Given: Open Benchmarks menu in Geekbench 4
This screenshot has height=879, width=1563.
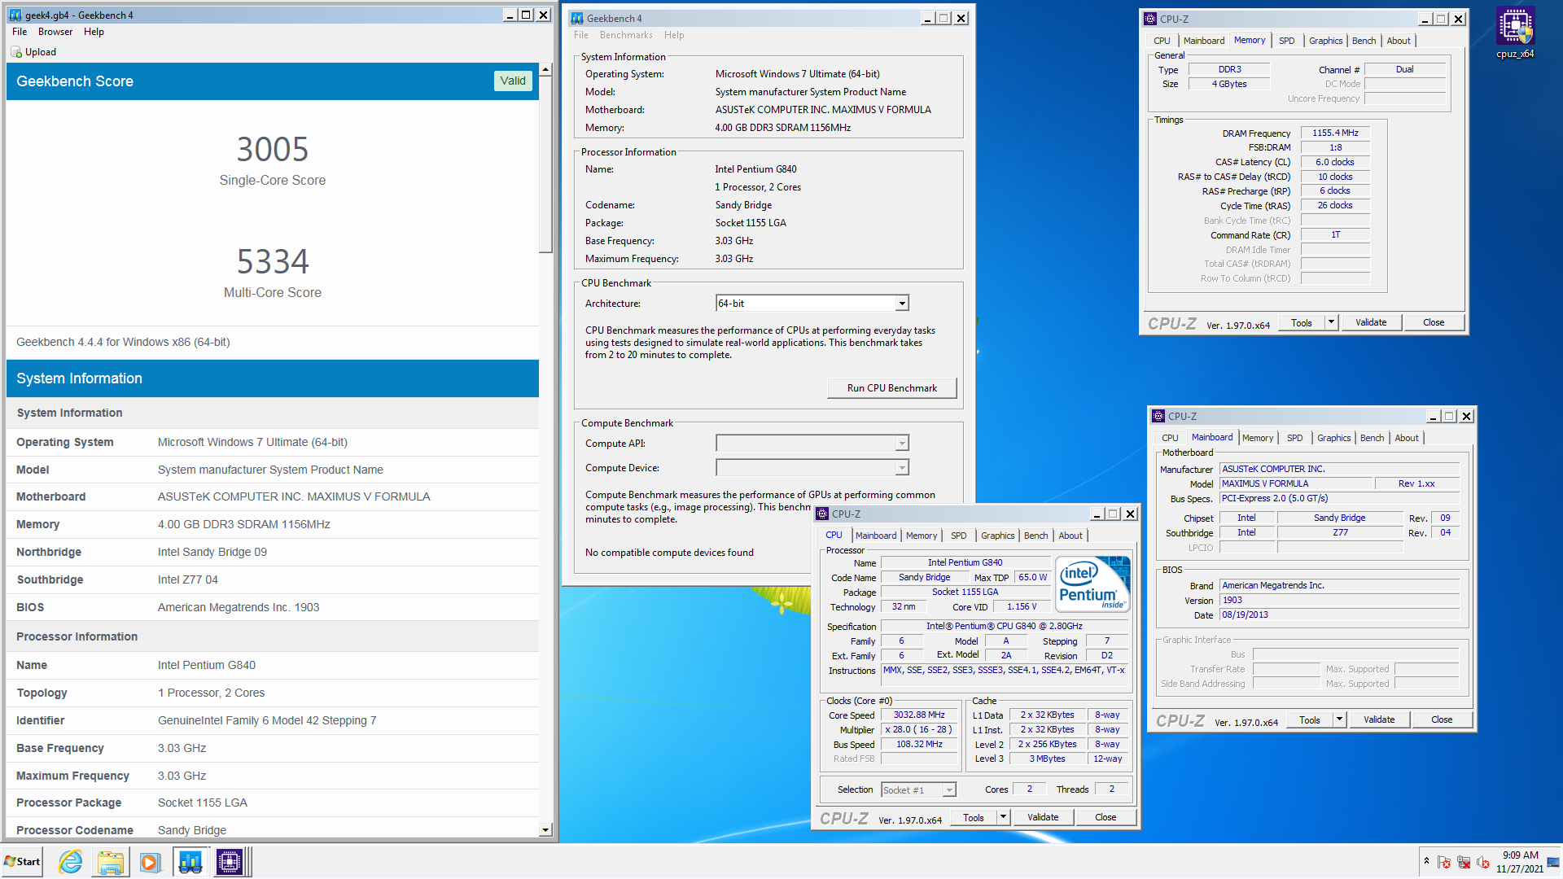Looking at the screenshot, I should pos(626,35).
